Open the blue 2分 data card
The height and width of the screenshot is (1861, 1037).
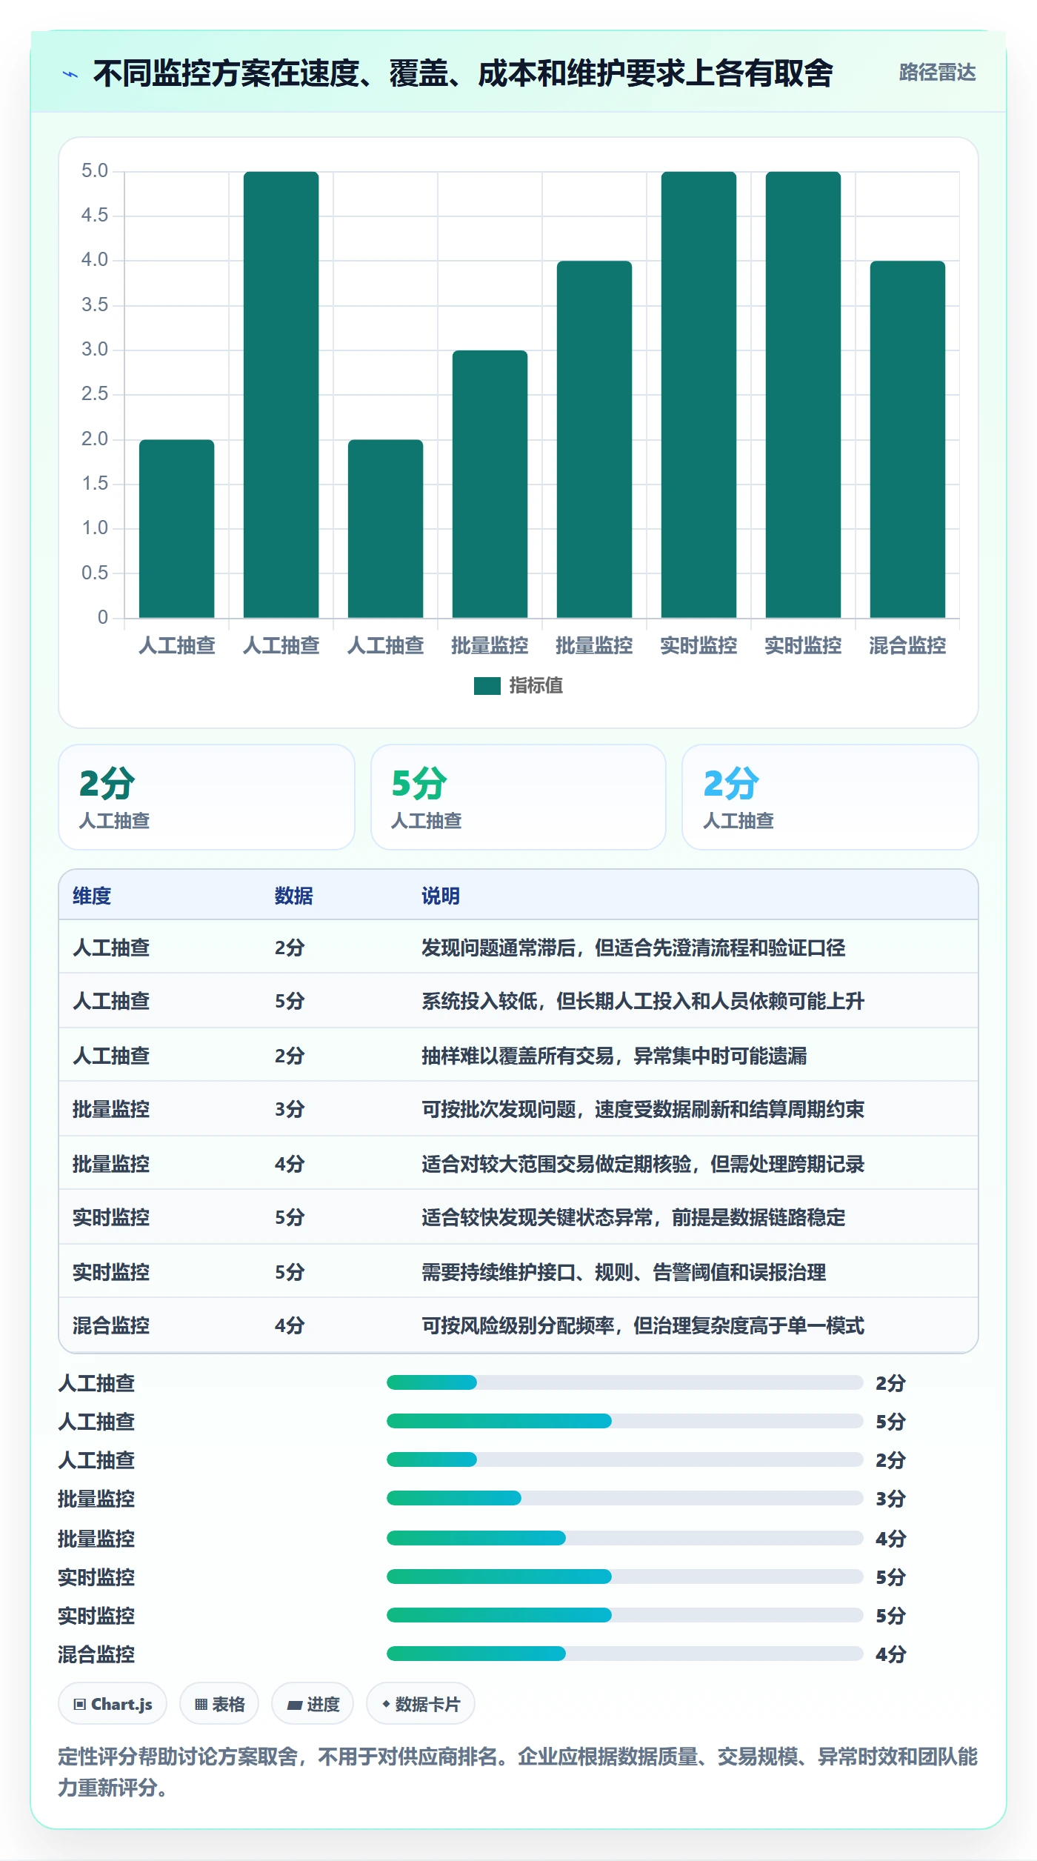click(x=830, y=797)
